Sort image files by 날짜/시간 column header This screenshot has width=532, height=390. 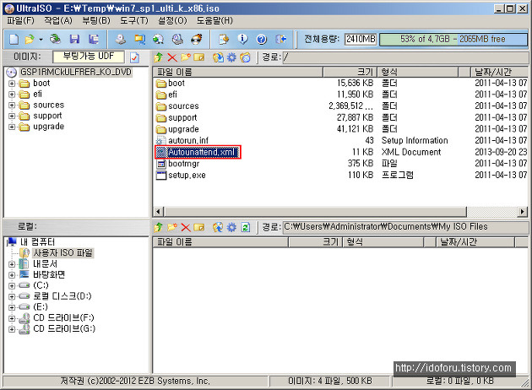coord(500,72)
